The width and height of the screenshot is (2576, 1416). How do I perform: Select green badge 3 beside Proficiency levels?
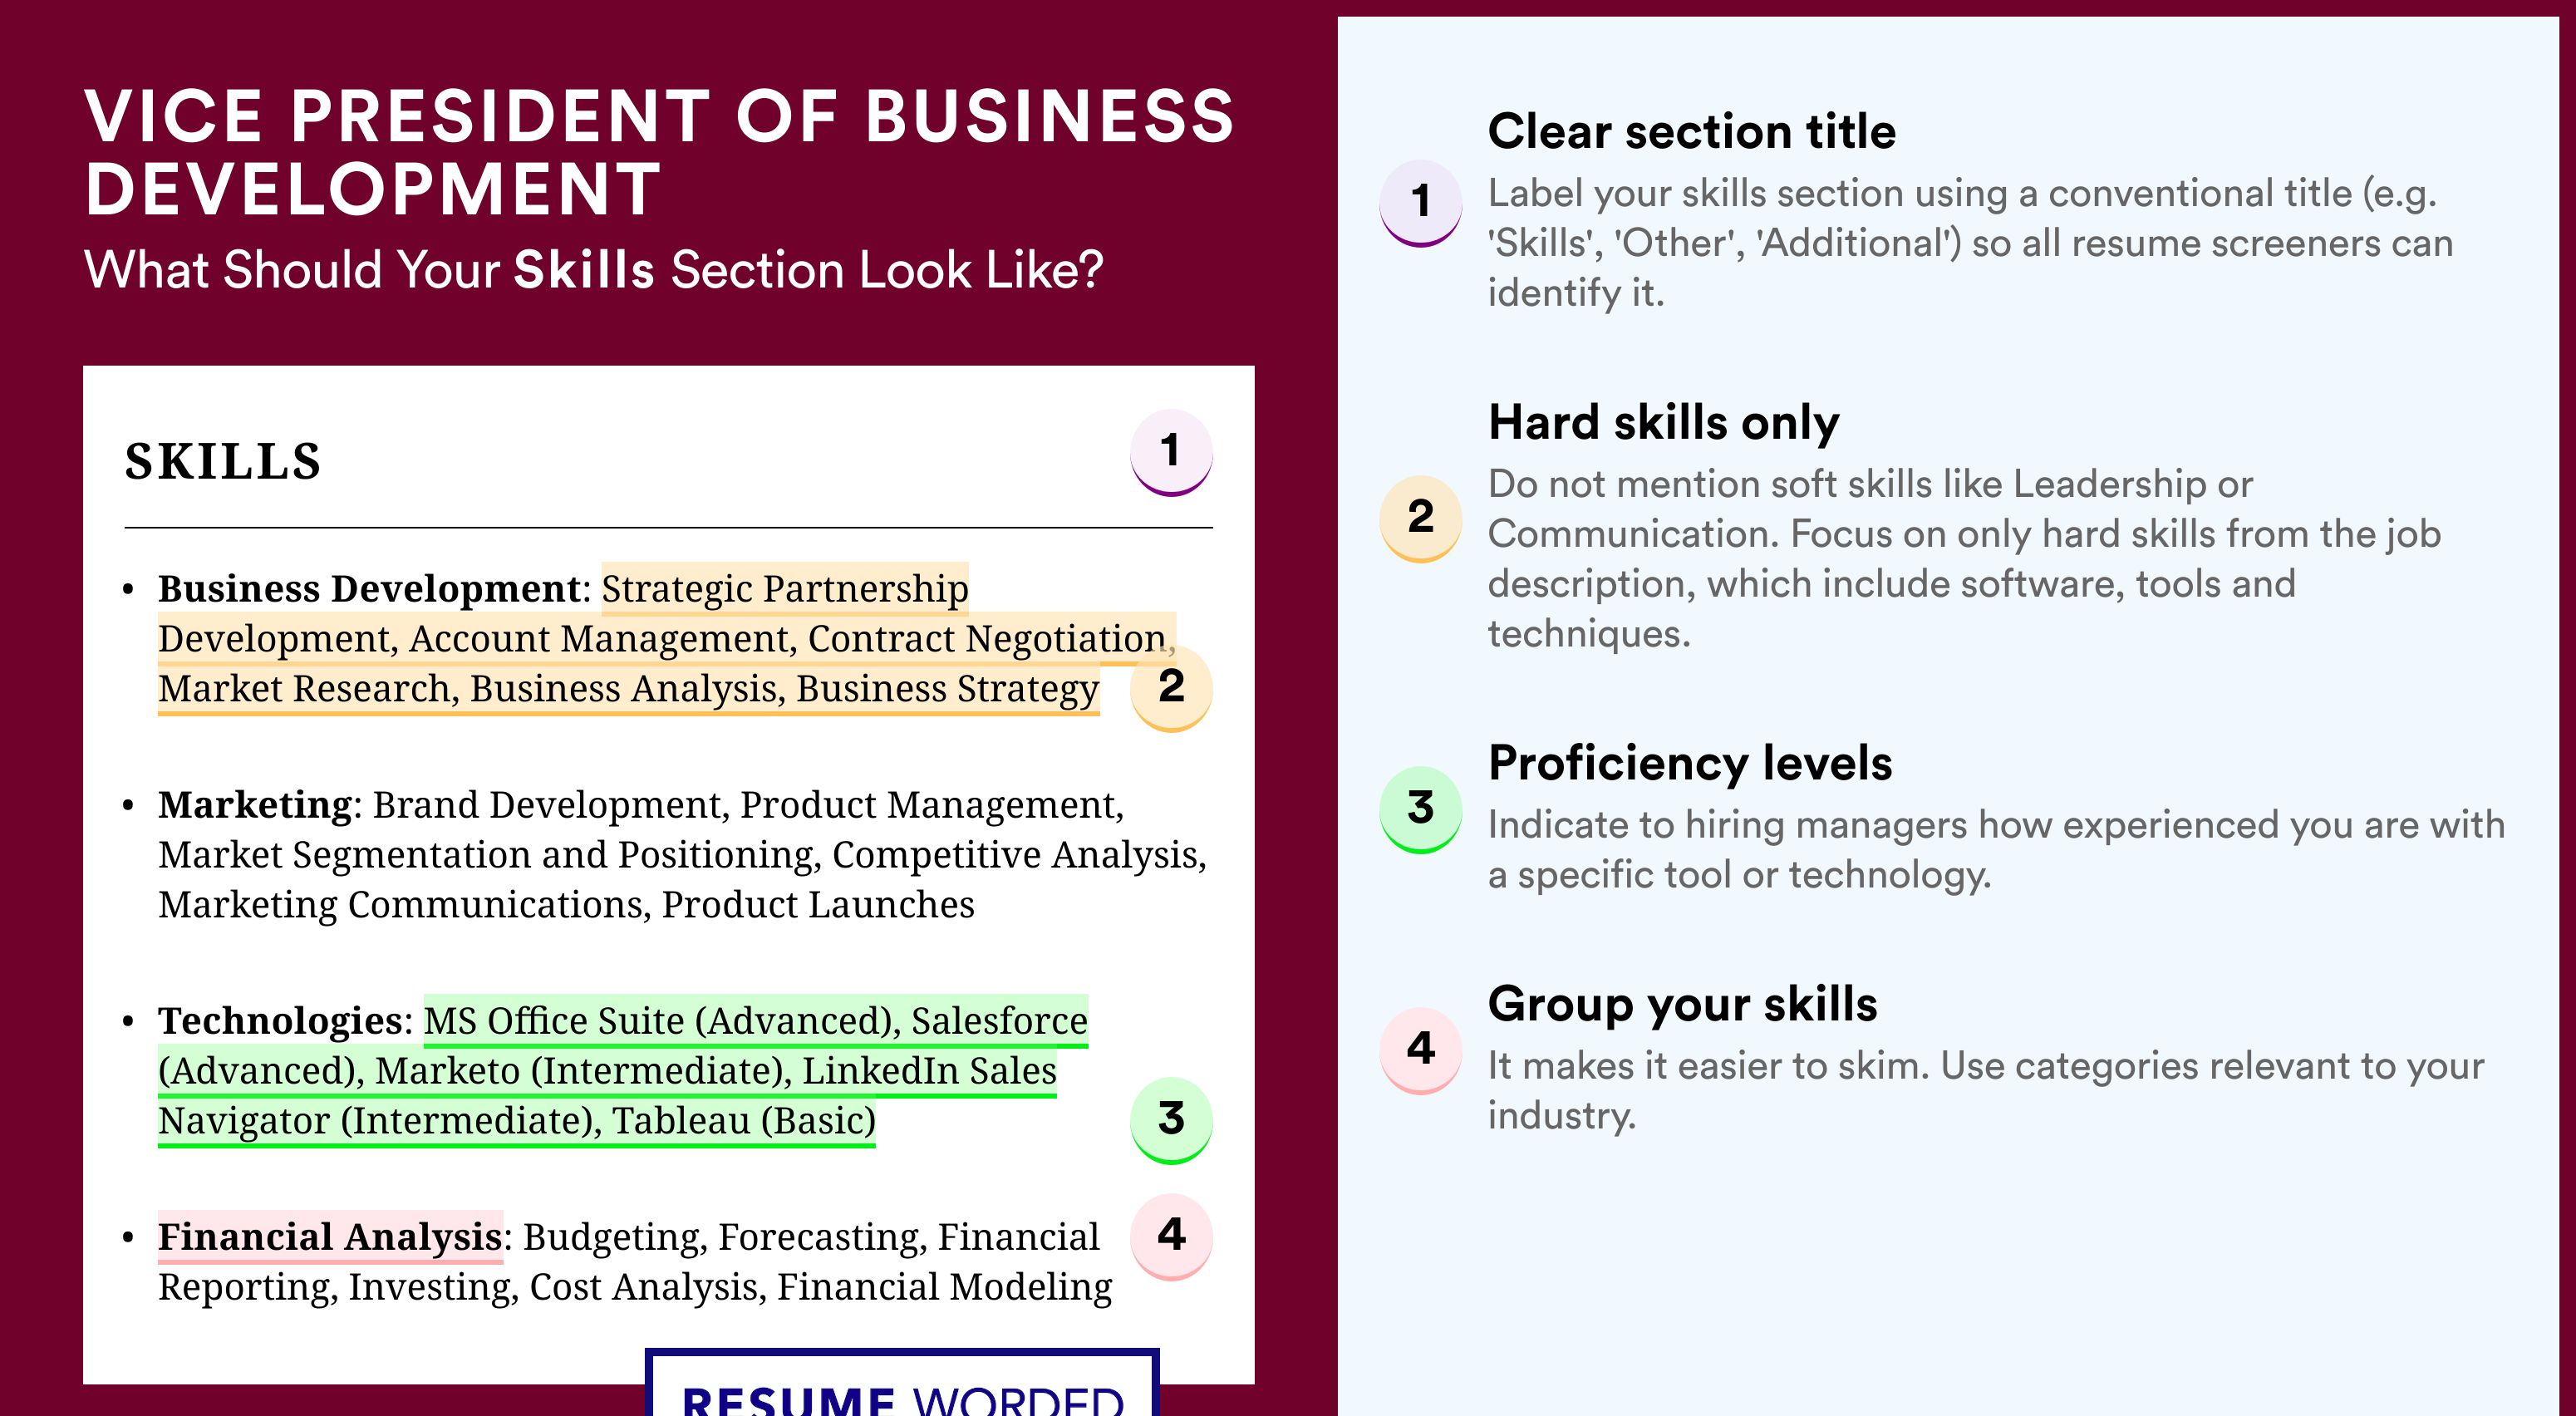[x=1421, y=810]
